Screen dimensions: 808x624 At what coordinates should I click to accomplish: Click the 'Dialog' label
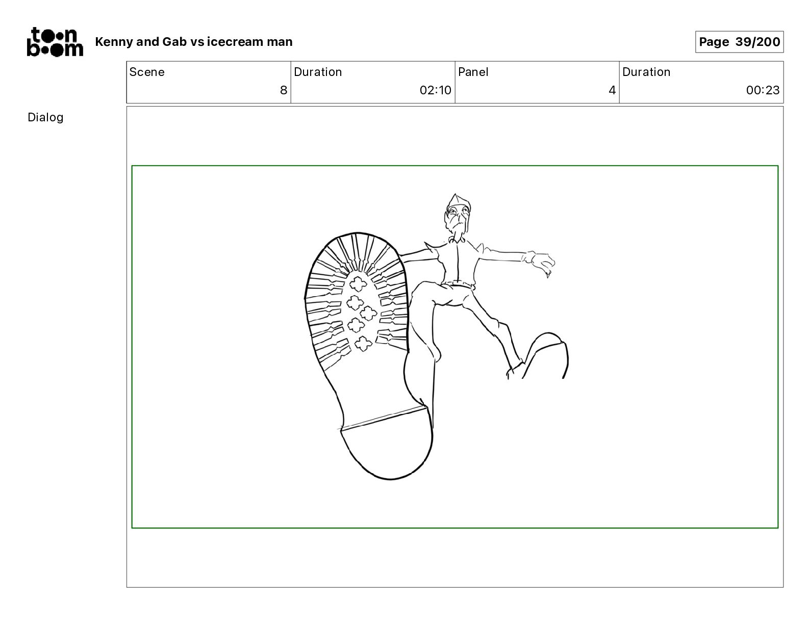pyautogui.click(x=45, y=117)
